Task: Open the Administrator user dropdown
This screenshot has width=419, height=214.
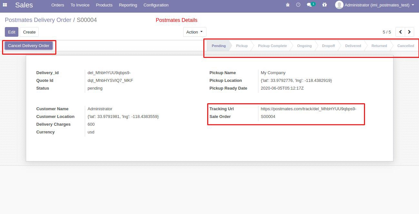Action: point(375,5)
